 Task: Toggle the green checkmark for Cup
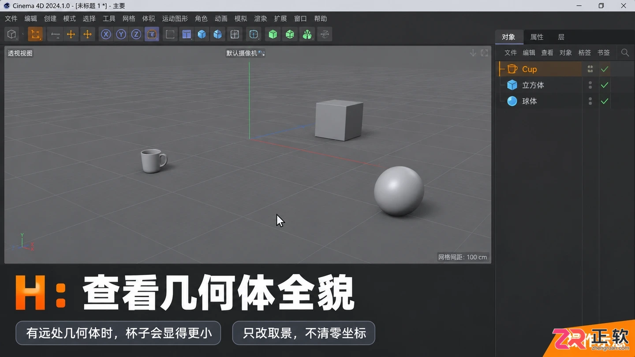pyautogui.click(x=605, y=69)
